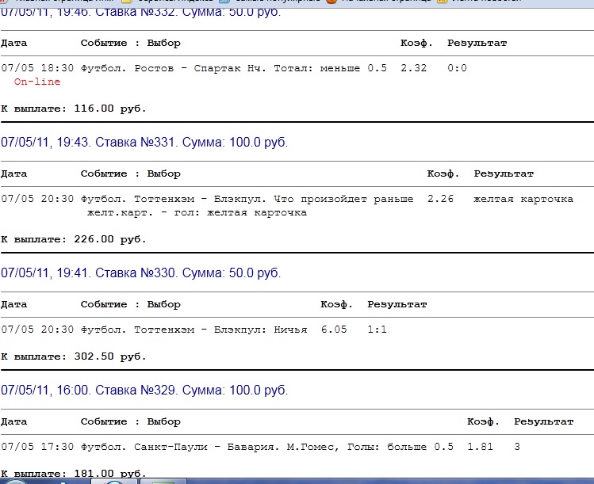Click coefficient value 2.26
The width and height of the screenshot is (594, 484).
[440, 199]
